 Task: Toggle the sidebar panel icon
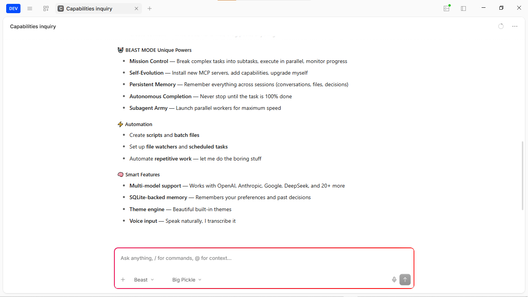(x=463, y=9)
